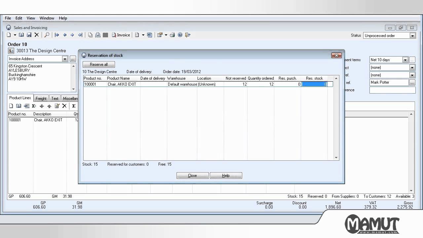Switch to the Text tab
Screen dimensions: 423x238
coord(55,99)
